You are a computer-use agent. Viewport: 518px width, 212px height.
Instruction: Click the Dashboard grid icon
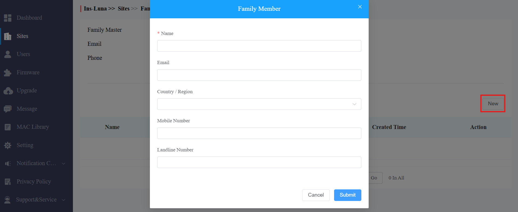(8, 18)
